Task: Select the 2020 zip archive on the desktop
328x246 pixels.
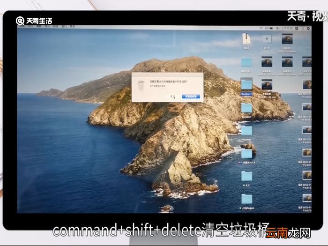Action: point(246,39)
